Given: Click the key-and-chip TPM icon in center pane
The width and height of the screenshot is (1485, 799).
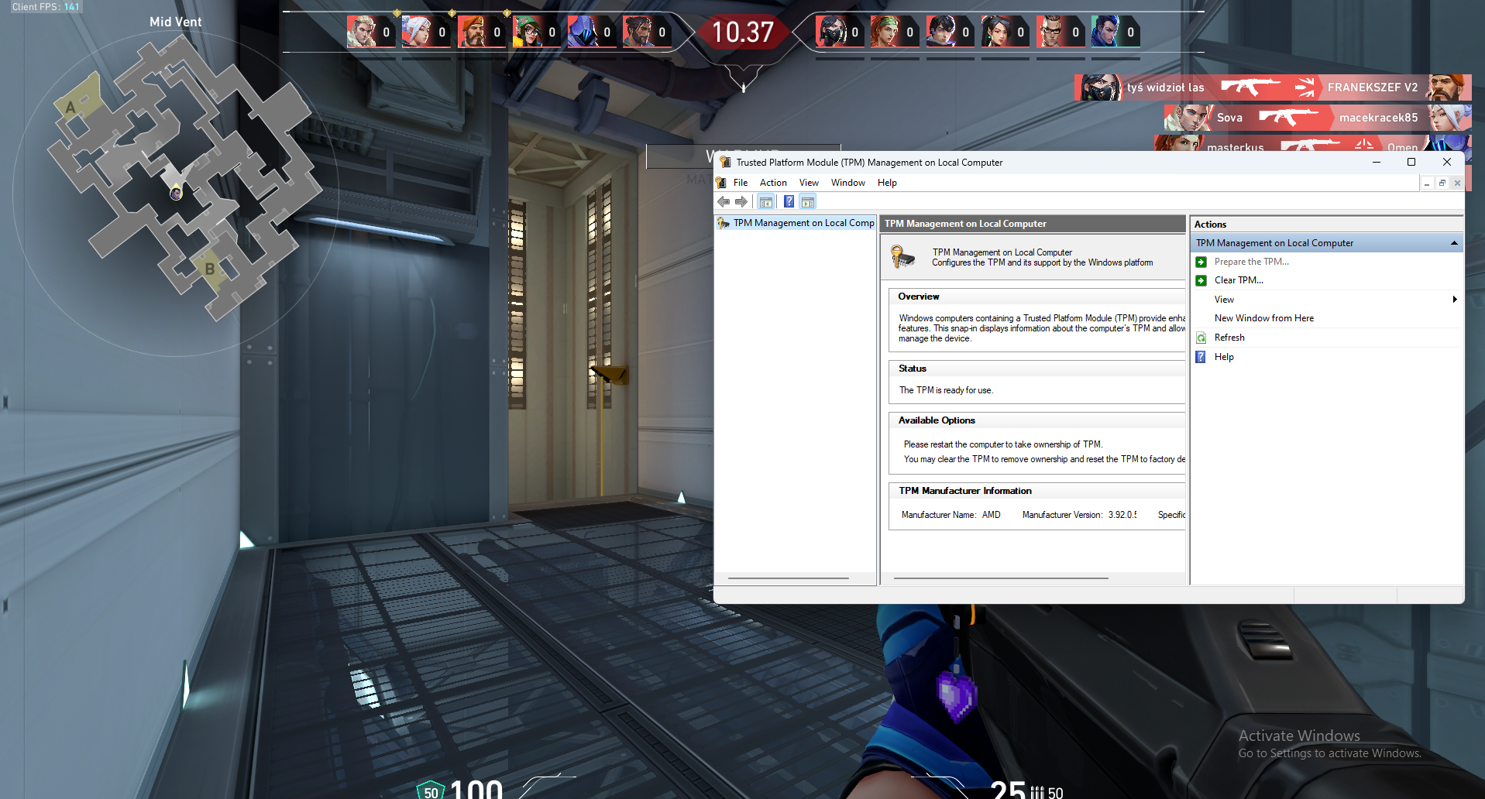Looking at the screenshot, I should point(902,256).
